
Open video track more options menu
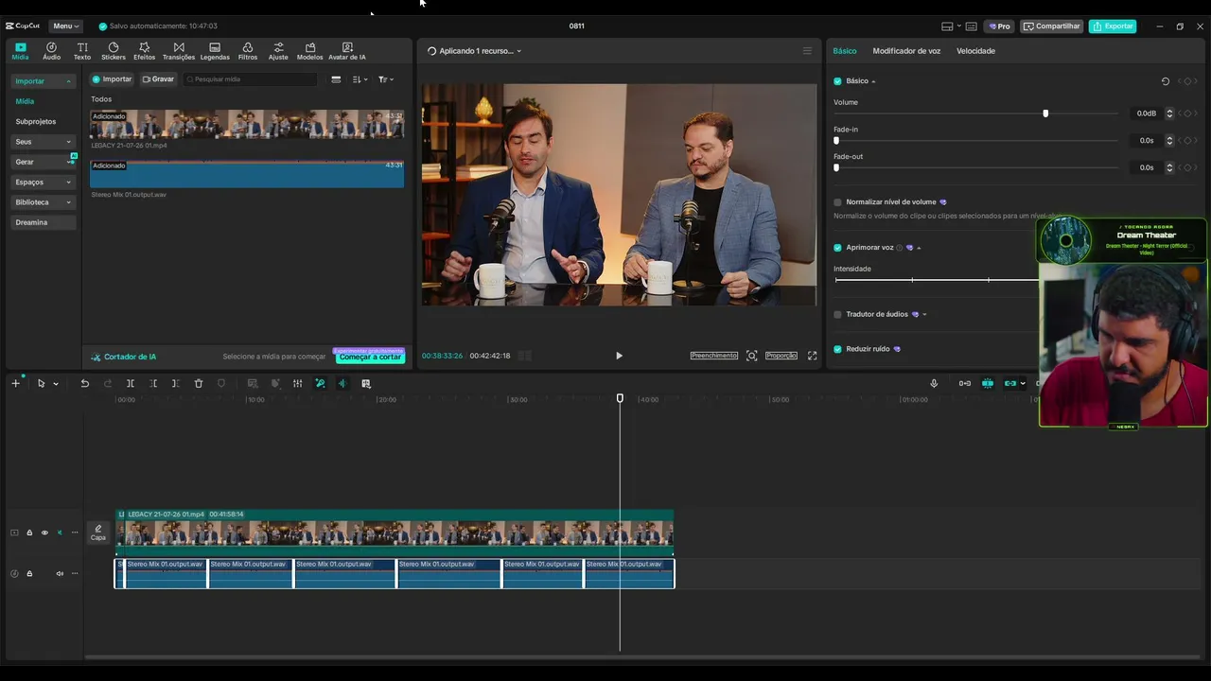pyautogui.click(x=75, y=533)
